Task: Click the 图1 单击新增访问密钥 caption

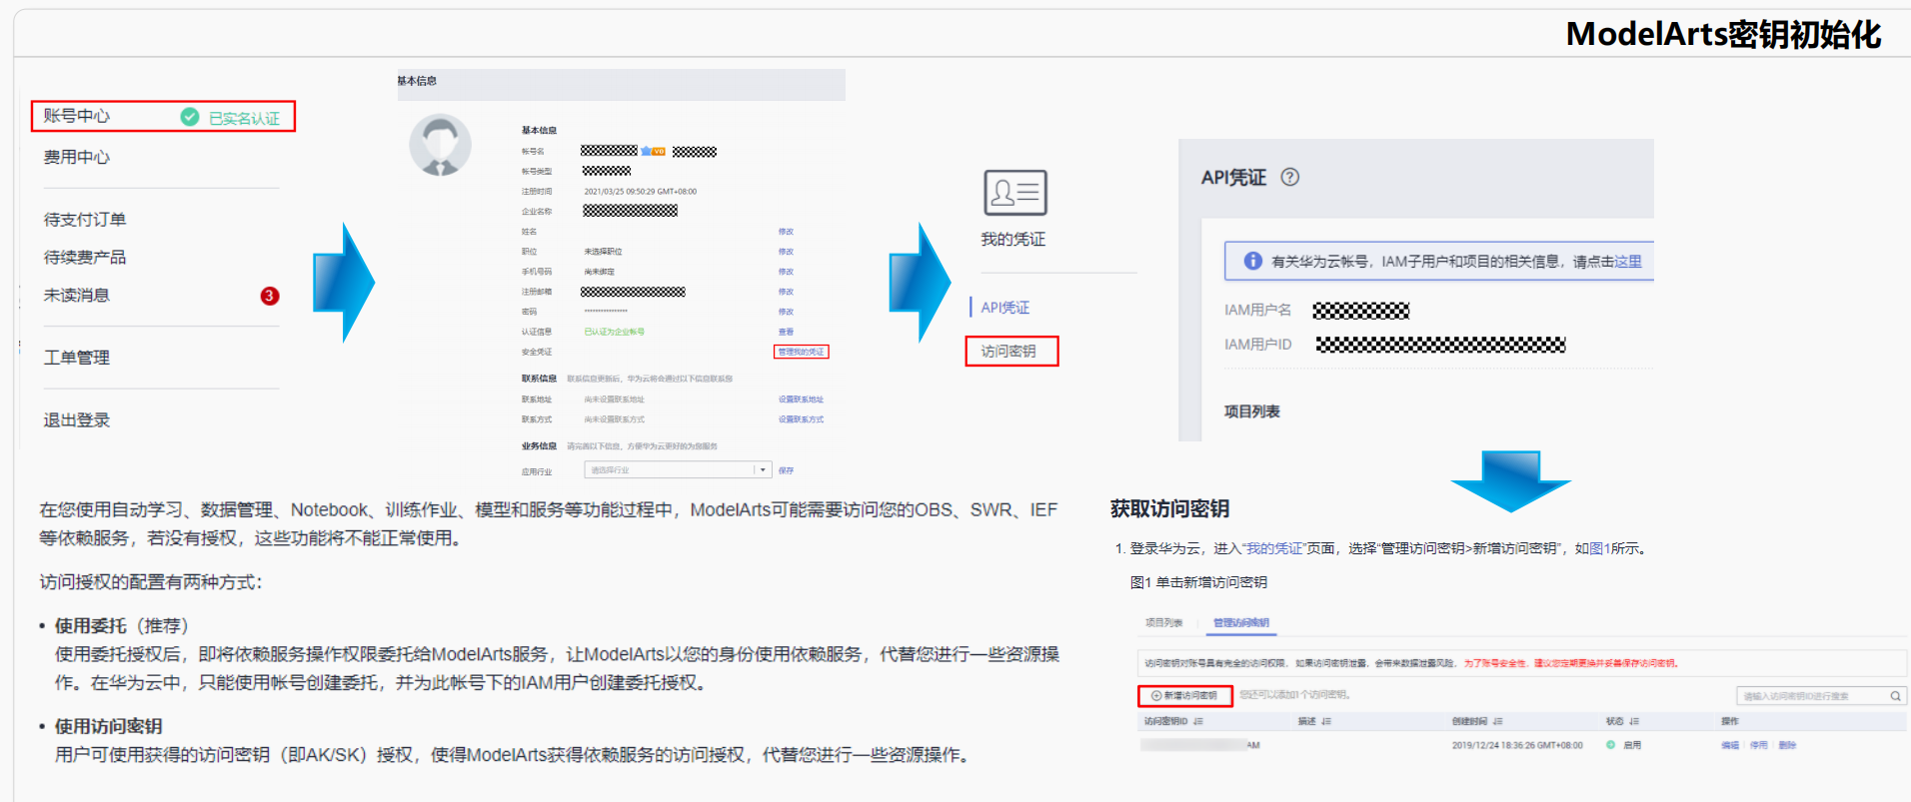Action: 1198,582
